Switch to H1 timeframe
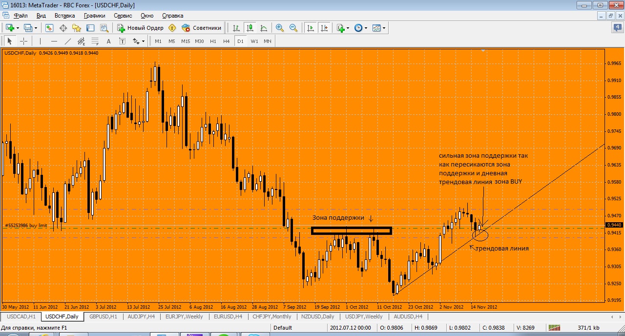Screen dimensions: 625x336 (213, 42)
